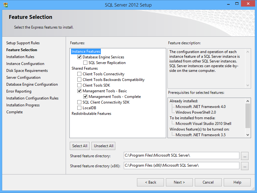Select Windows PowerShell 2.0 entry
Screen dimensions: 257x193
pos(196,112)
